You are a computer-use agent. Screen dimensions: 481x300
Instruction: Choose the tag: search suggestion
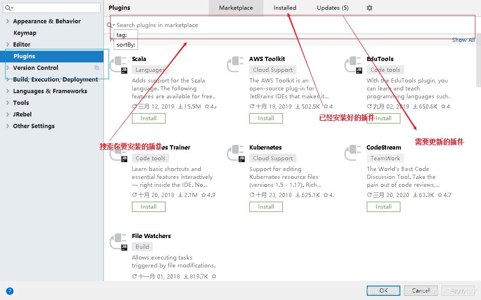(126, 35)
